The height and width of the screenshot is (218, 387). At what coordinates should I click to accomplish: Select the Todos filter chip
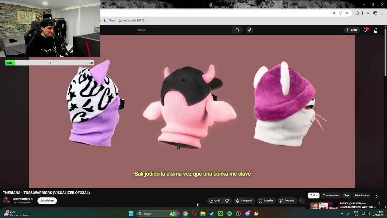314,195
